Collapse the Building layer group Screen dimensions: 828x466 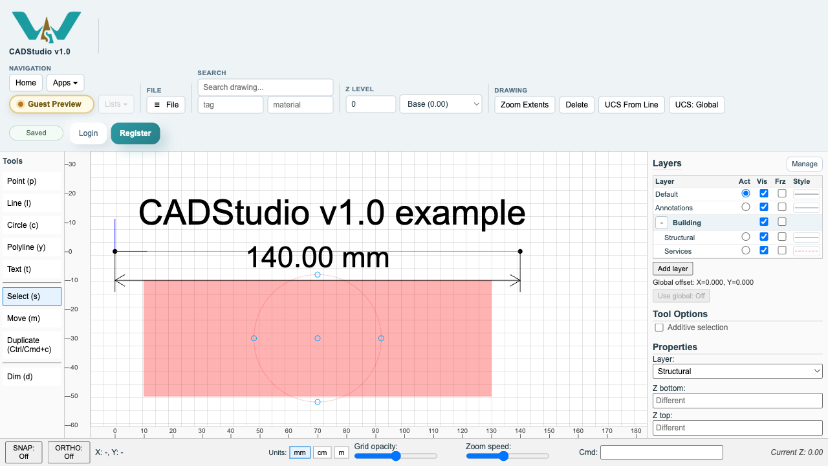[662, 223]
